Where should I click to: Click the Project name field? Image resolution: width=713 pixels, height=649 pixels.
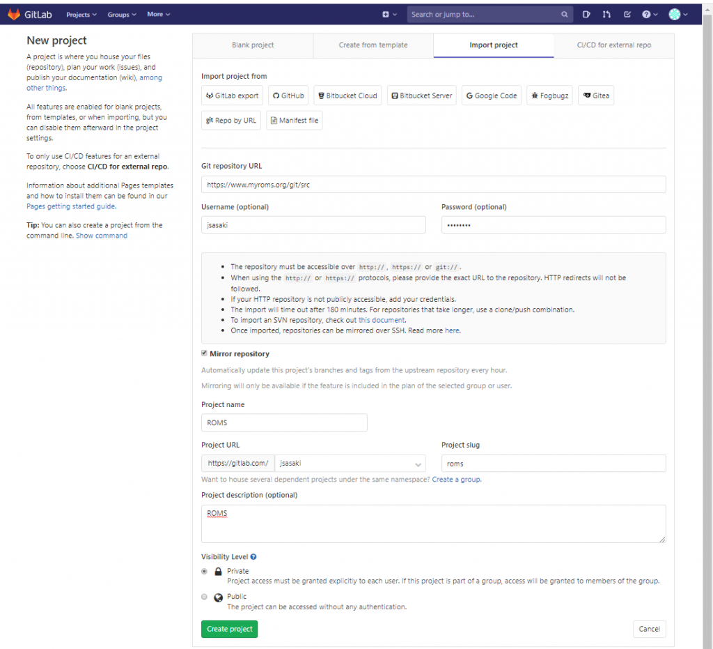pyautogui.click(x=284, y=423)
